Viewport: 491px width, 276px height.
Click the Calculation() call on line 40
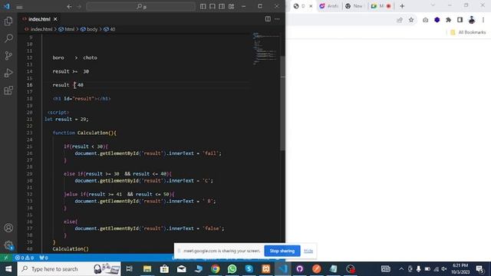click(71, 249)
